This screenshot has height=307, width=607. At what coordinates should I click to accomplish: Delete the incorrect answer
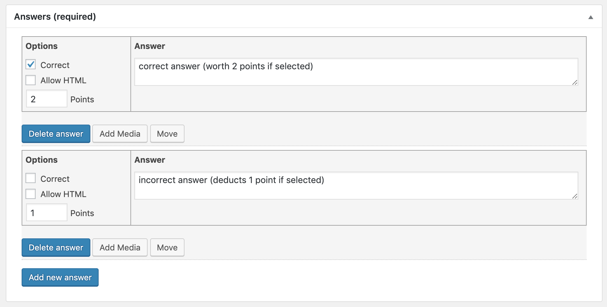click(x=56, y=247)
